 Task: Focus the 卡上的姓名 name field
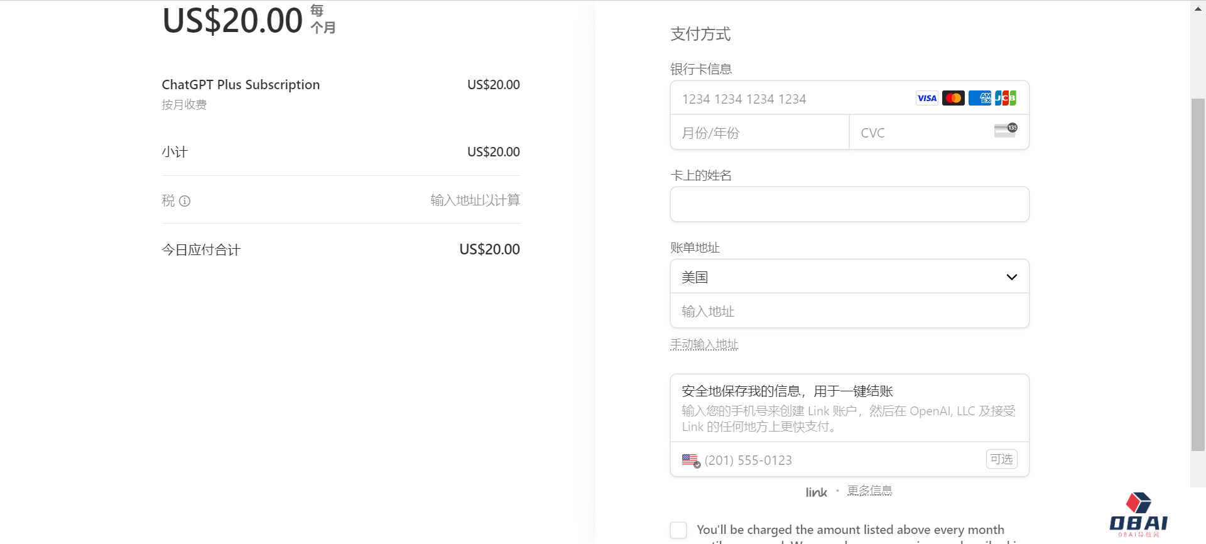[849, 204]
